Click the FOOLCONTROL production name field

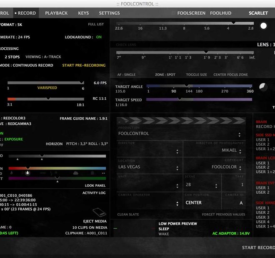click(181, 134)
